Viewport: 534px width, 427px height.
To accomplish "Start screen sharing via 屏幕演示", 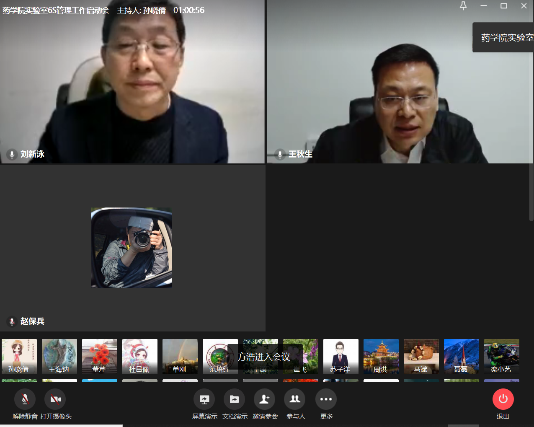I will (204, 399).
